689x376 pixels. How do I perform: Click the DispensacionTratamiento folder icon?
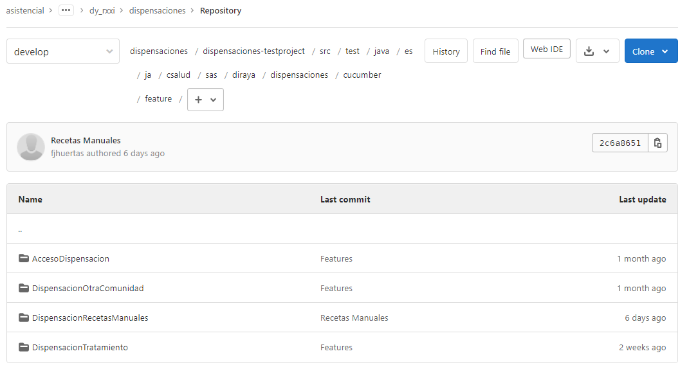(x=24, y=347)
